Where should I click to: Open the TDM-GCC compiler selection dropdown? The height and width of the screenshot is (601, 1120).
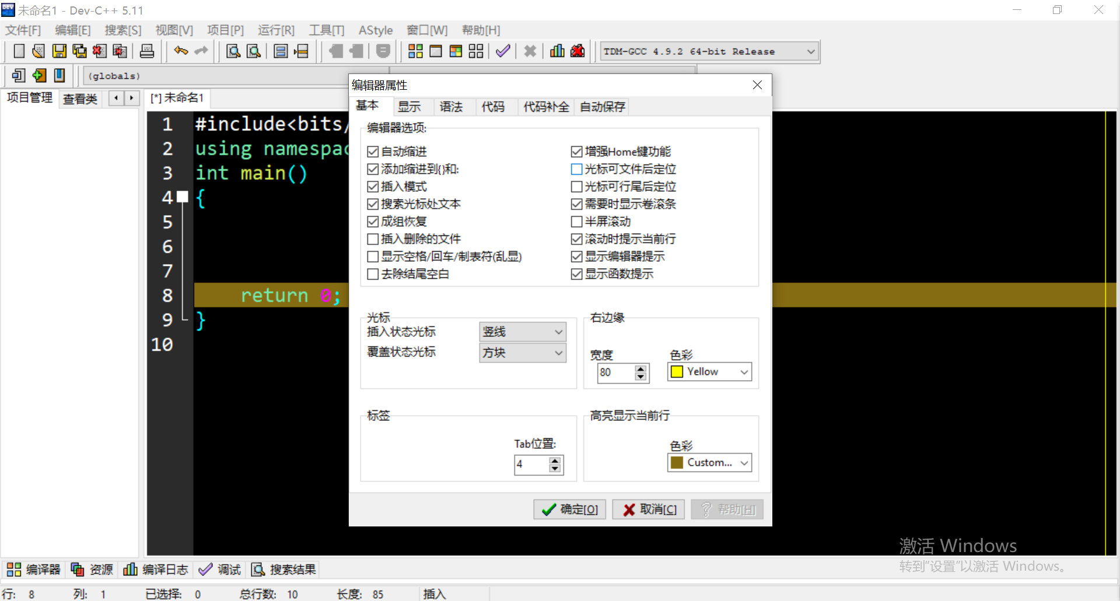coord(709,51)
